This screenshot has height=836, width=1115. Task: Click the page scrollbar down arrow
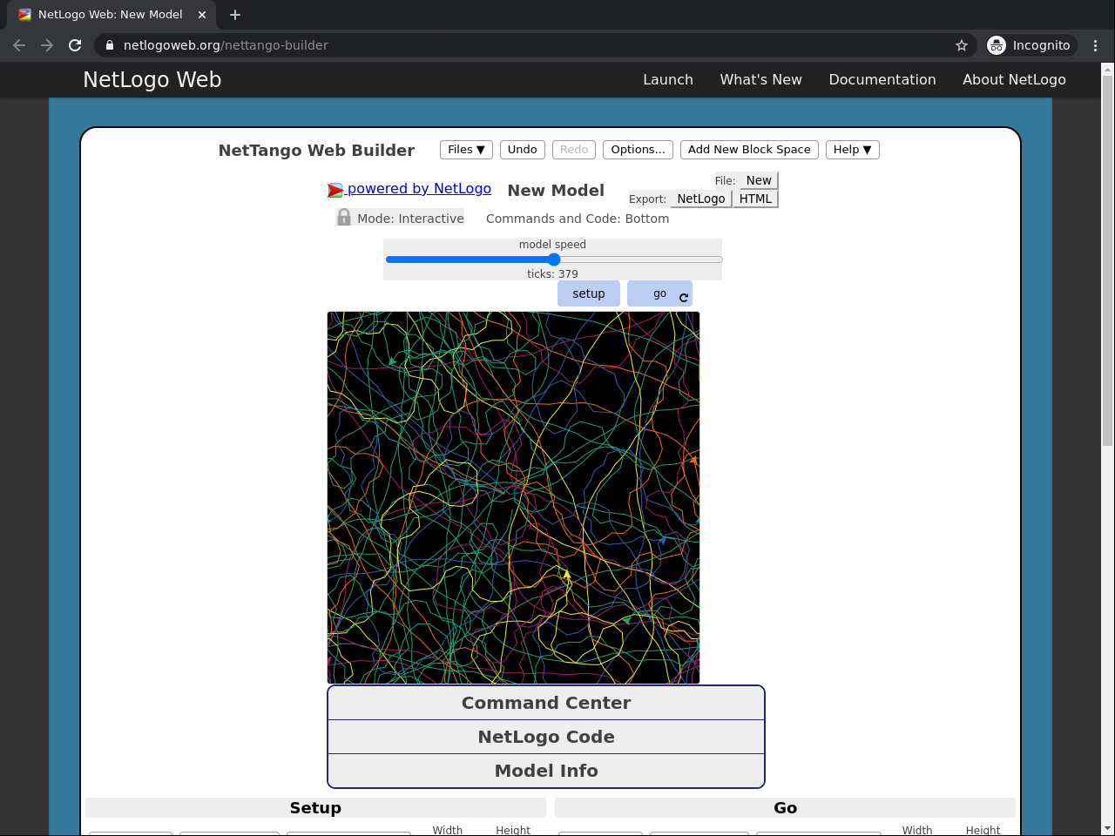pyautogui.click(x=1108, y=828)
